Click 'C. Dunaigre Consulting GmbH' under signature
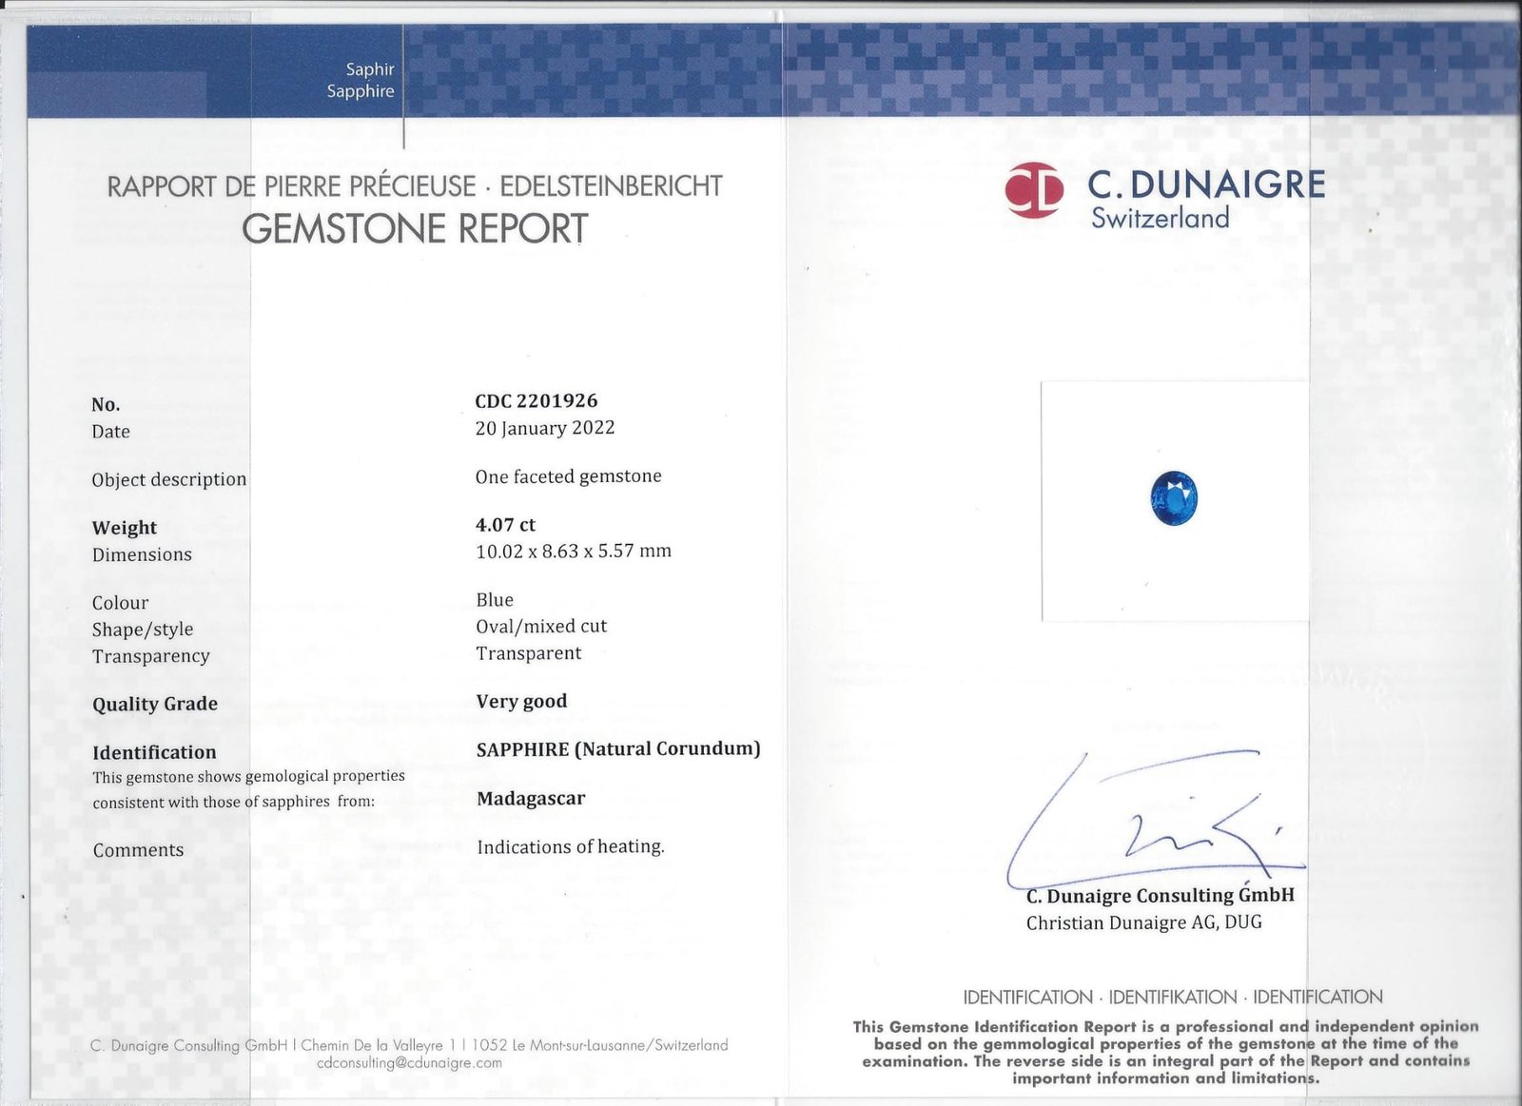The image size is (1522, 1106). point(1161,896)
